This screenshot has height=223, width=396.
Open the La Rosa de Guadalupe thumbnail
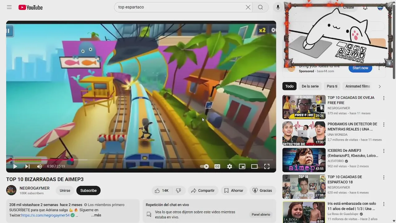(304, 212)
